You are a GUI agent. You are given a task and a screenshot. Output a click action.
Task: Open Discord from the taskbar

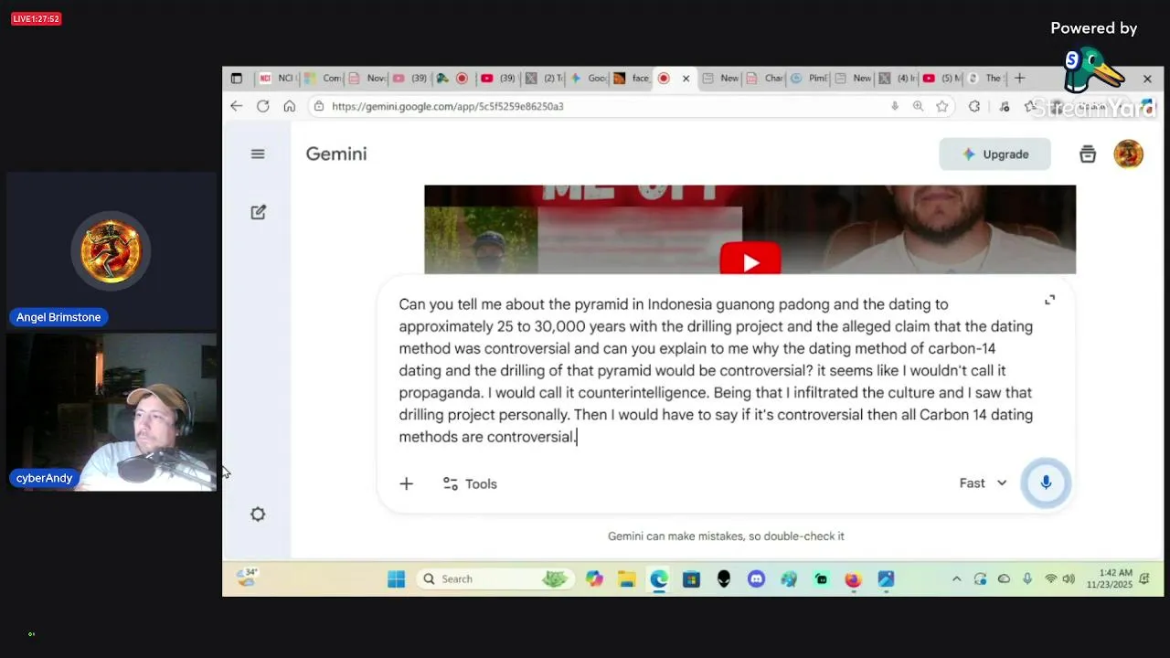coord(756,578)
